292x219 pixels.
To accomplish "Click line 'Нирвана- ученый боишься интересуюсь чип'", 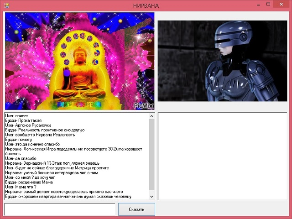I will [52, 173].
